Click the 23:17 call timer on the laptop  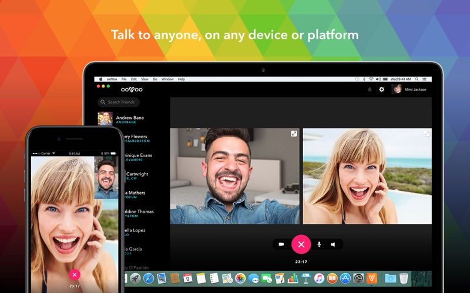(301, 261)
